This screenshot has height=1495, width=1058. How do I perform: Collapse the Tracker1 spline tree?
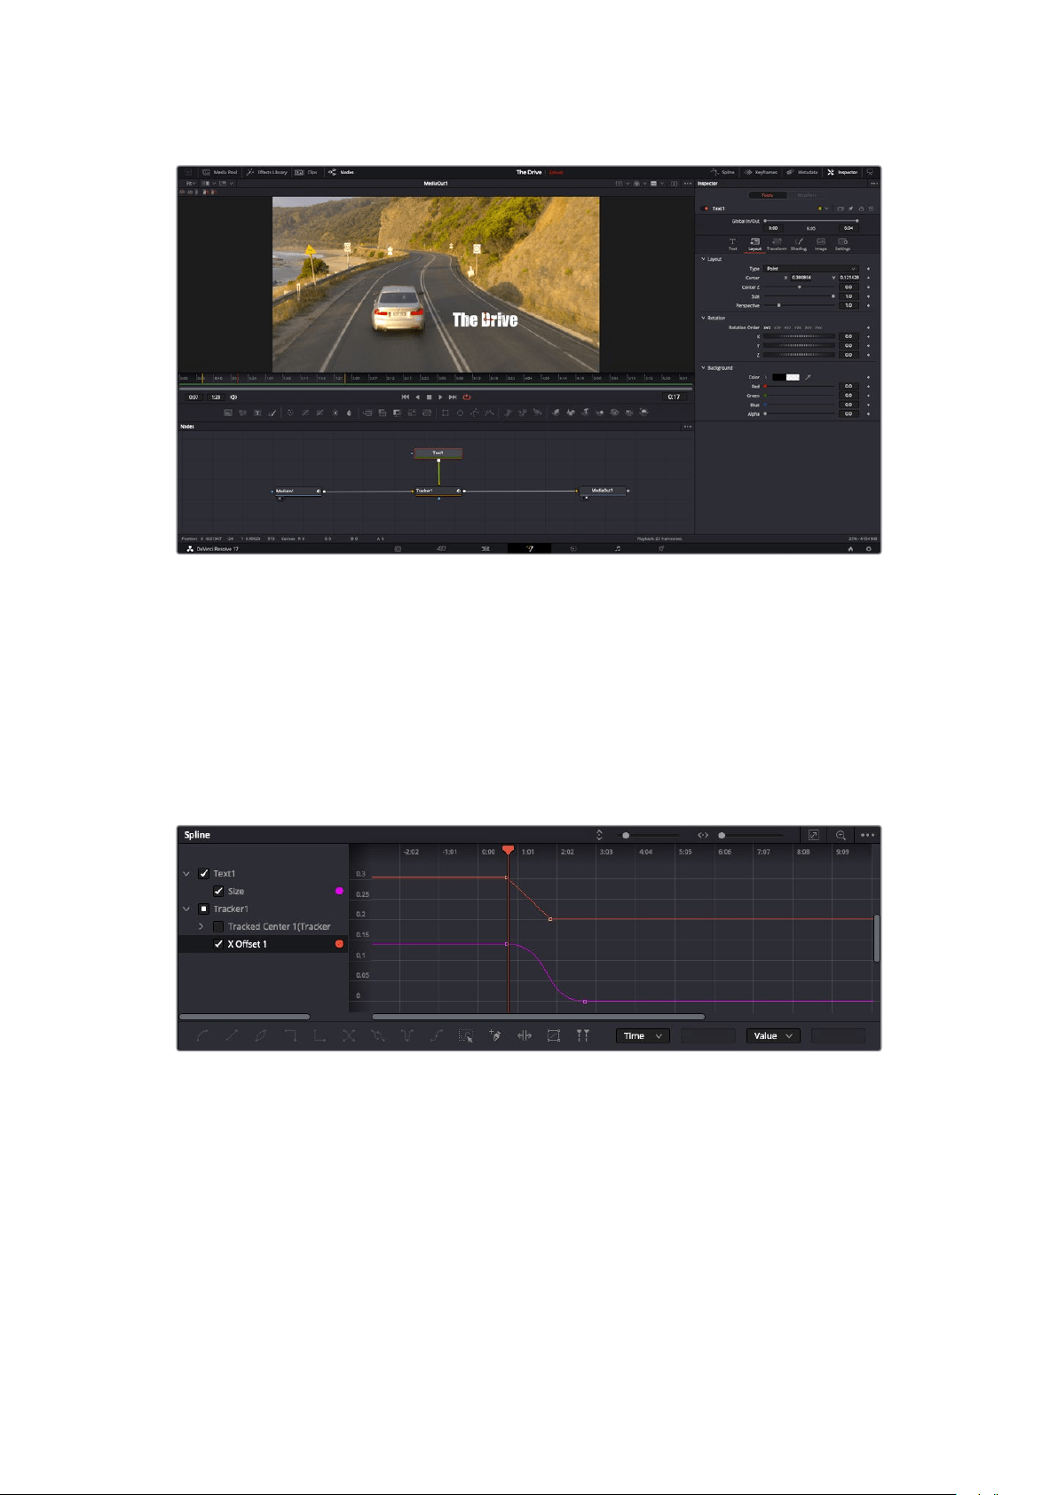pyautogui.click(x=186, y=909)
